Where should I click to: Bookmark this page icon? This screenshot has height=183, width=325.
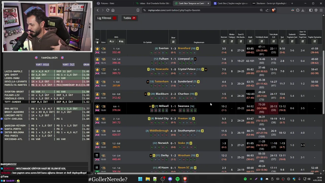(x=138, y=10)
